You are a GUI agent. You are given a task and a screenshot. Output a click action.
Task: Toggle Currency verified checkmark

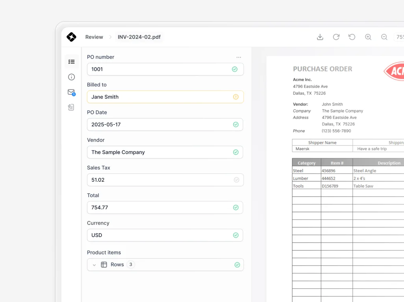(x=236, y=235)
